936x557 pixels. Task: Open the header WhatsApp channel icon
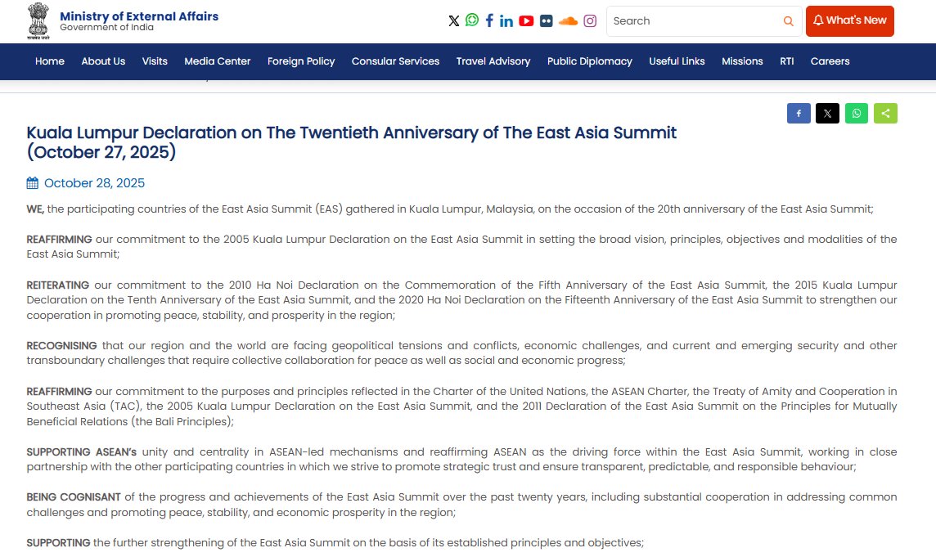coord(472,20)
